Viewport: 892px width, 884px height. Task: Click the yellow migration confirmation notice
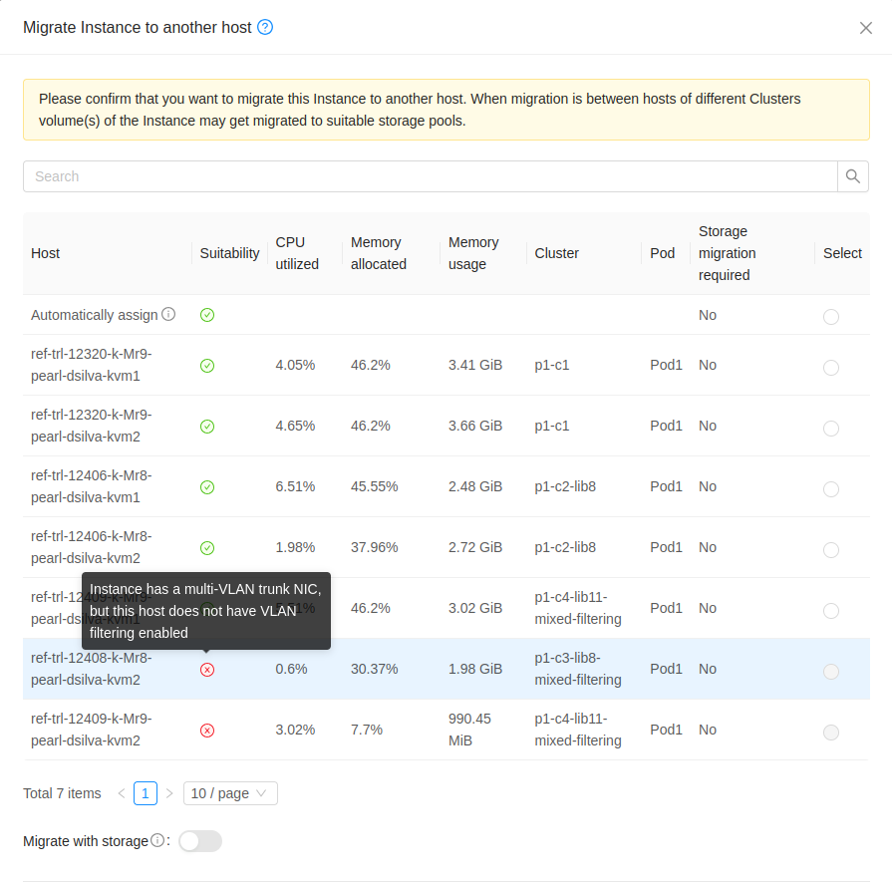(446, 110)
